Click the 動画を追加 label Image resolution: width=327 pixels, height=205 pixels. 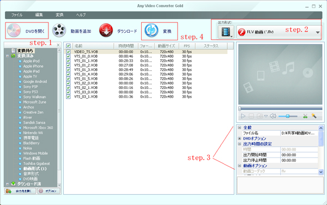tap(81, 31)
